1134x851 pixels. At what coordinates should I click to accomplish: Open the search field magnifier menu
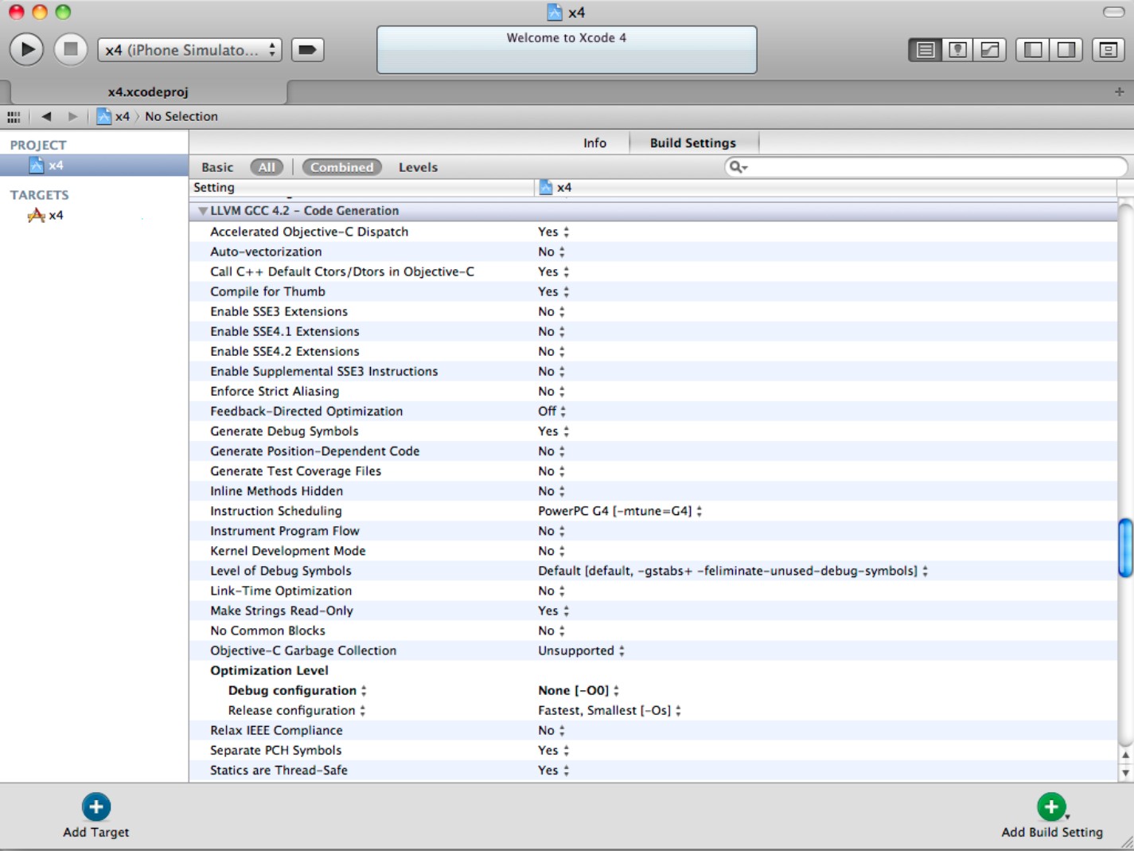tap(738, 166)
